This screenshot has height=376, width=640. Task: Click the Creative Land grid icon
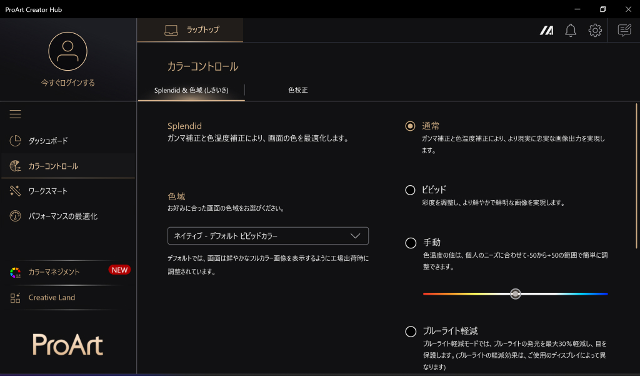[x=15, y=298]
